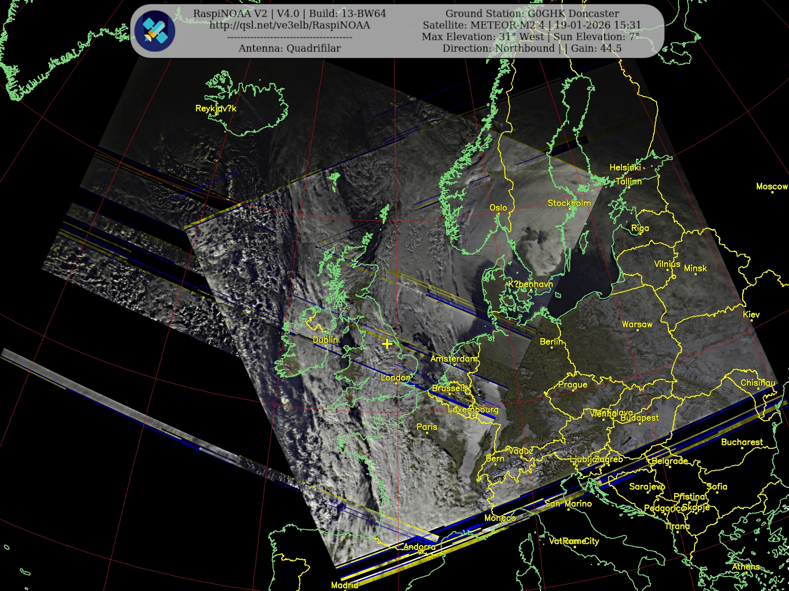Select the Helsinki city label
Image resolution: width=789 pixels, height=591 pixels.
point(625,167)
